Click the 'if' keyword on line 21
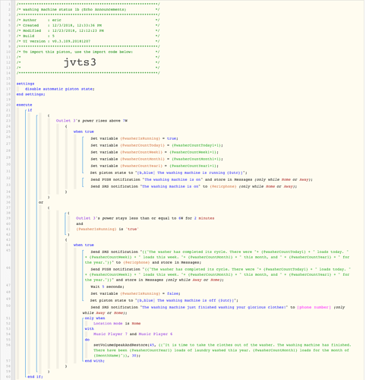Screen dimensions: 366x380 [x=30, y=110]
